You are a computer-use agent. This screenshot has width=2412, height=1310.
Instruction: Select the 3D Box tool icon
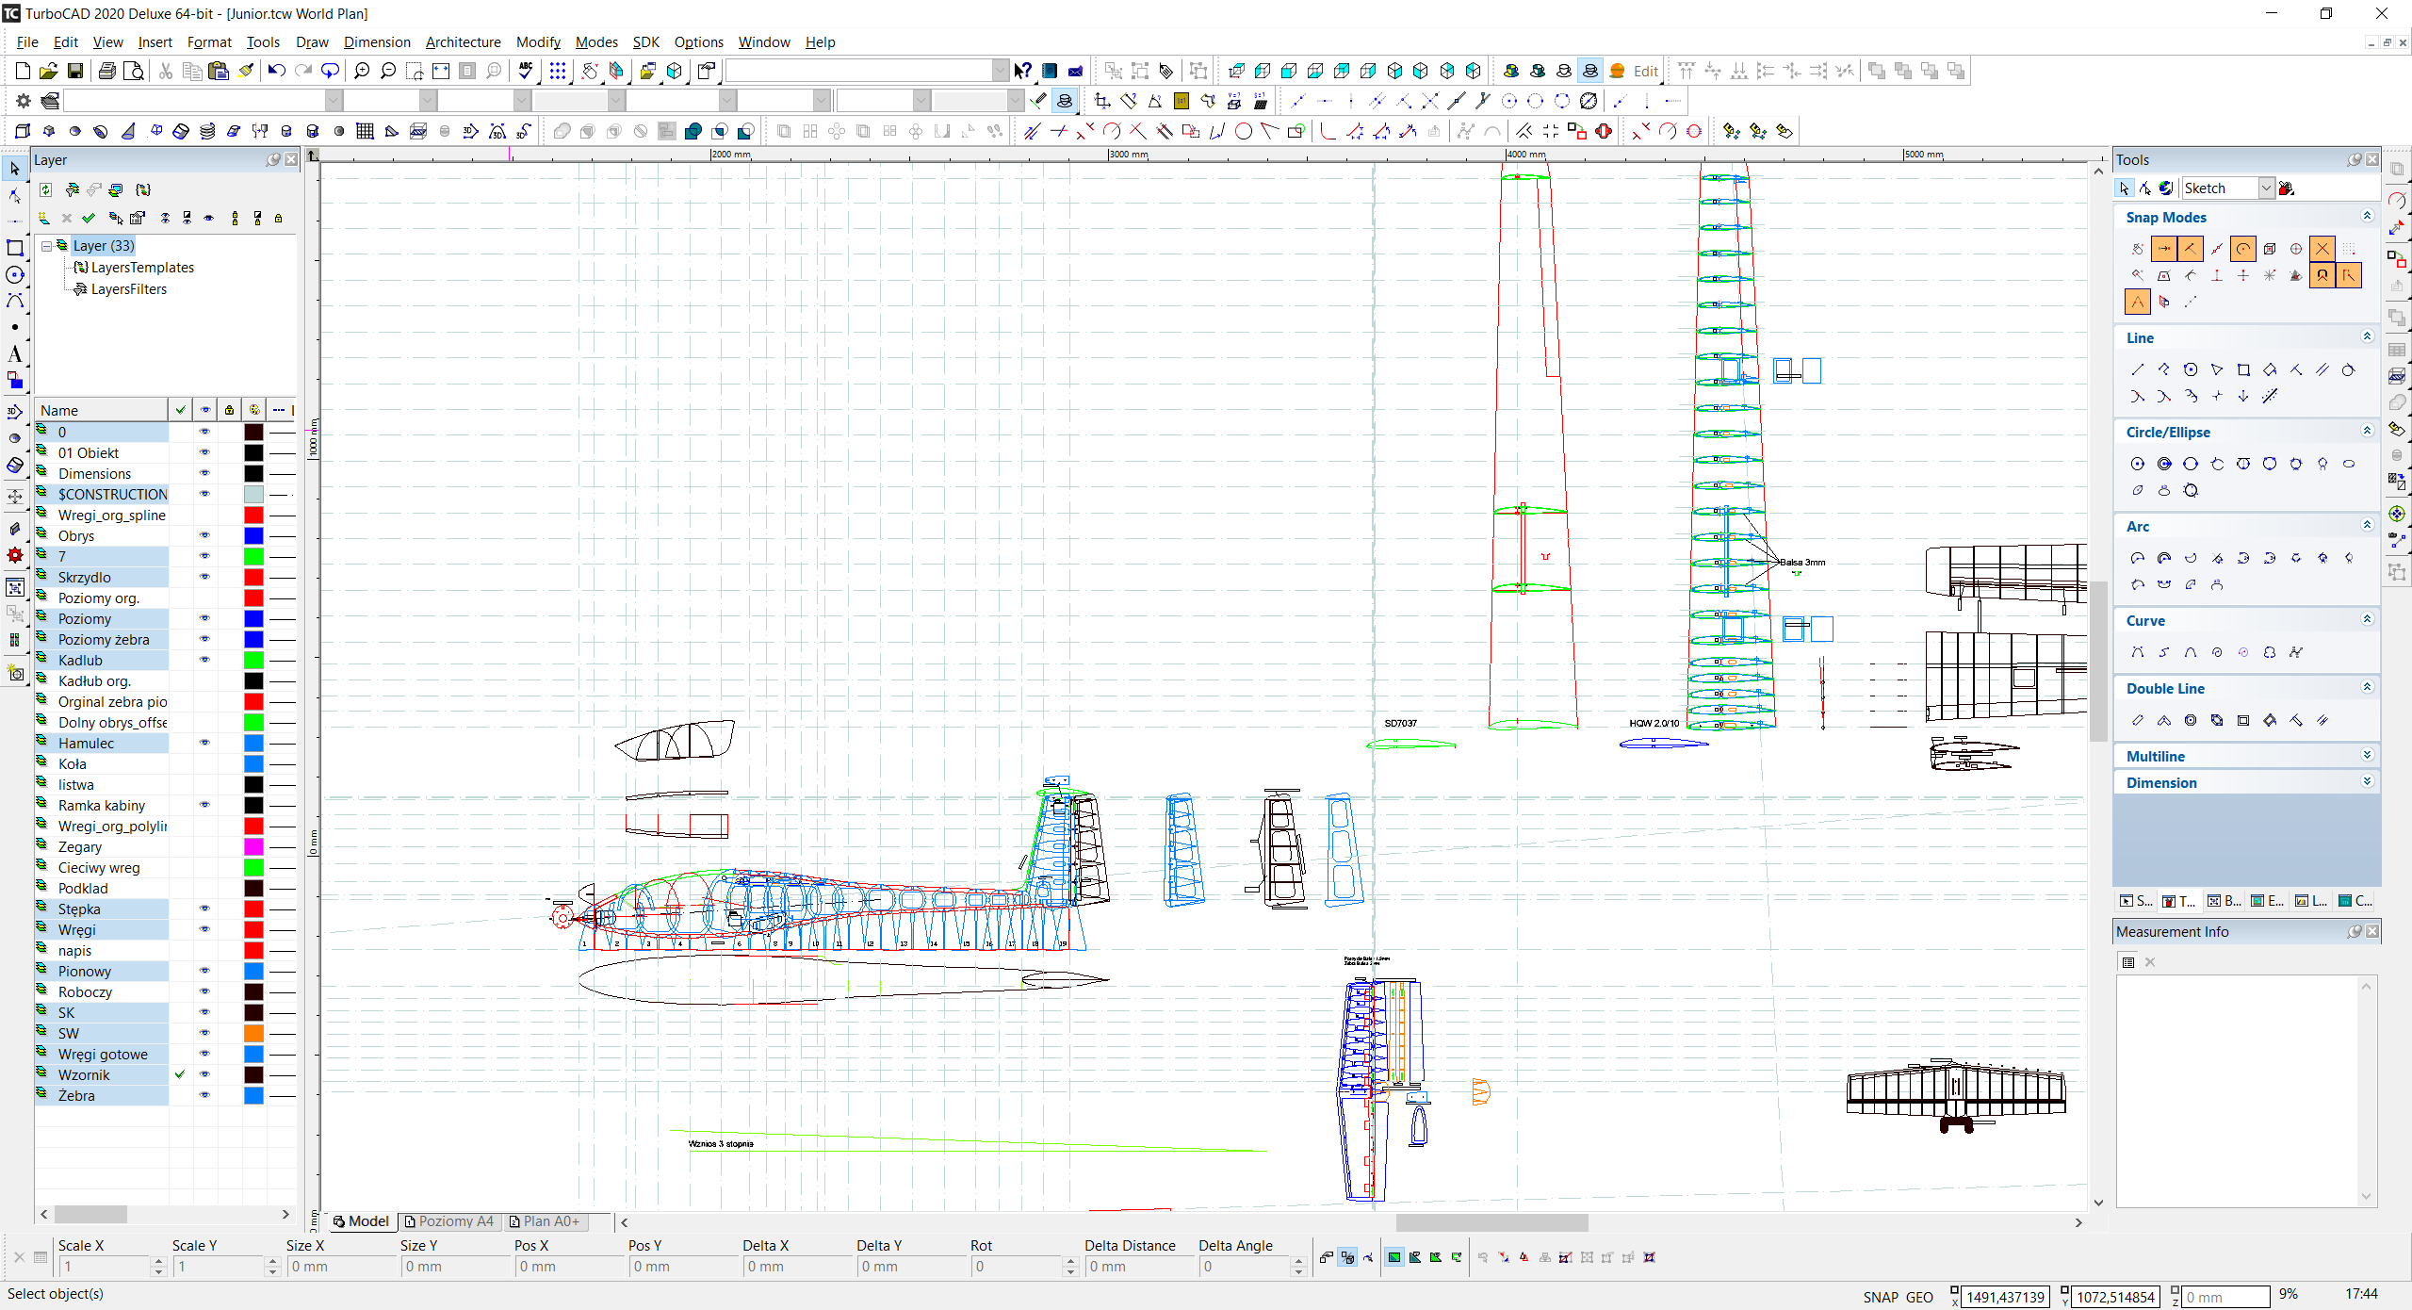coord(23,131)
